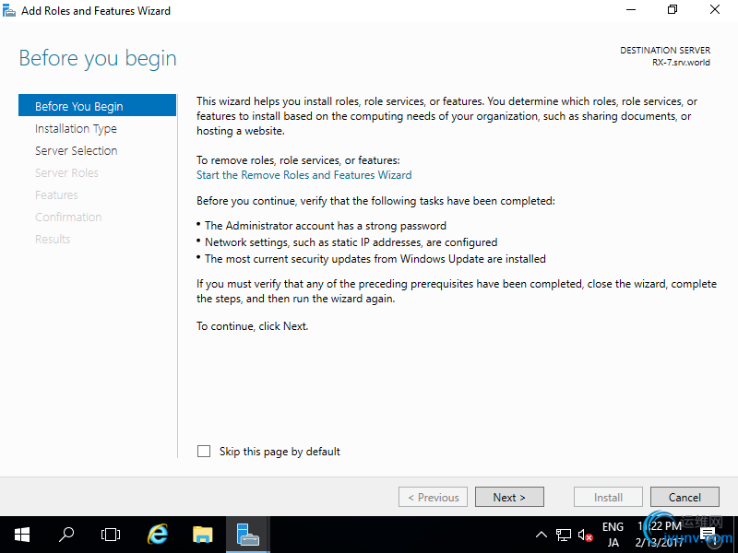
Task: Select the Confirmation step
Action: 68,217
